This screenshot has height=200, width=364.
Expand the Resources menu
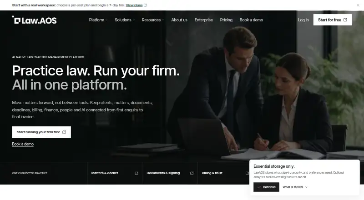[x=153, y=20]
